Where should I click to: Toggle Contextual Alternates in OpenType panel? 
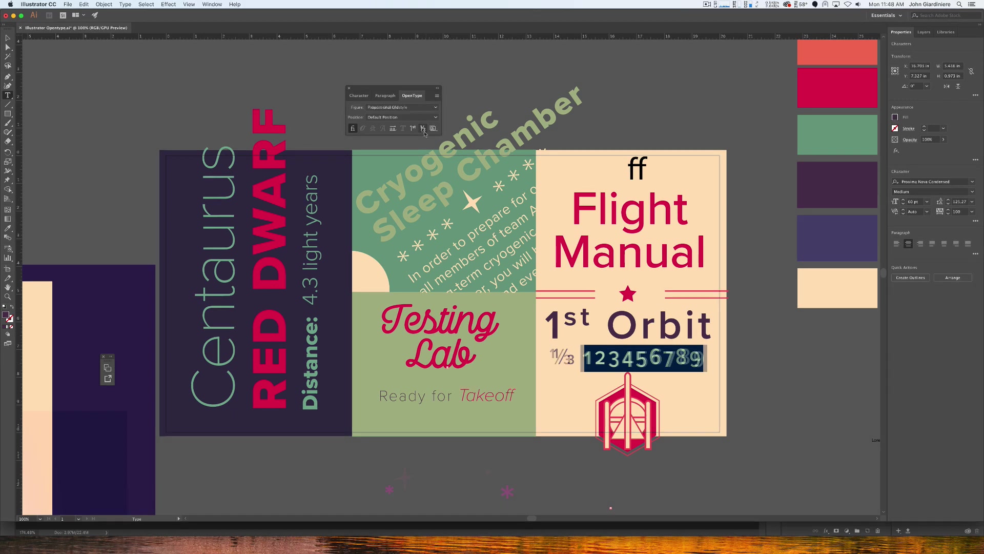(362, 128)
